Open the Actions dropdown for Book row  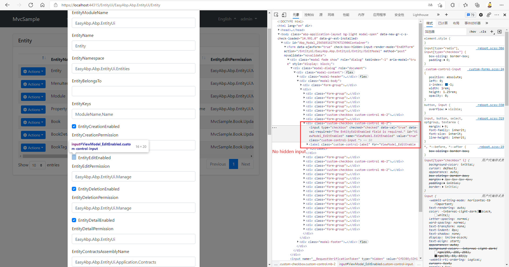tap(33, 122)
